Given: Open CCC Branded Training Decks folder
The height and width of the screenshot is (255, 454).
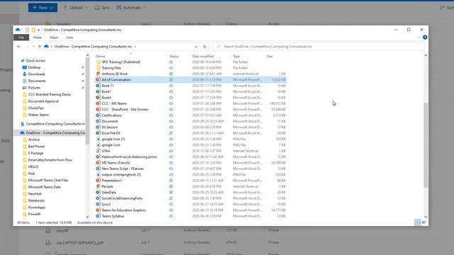Looking at the screenshot, I should 49,94.
